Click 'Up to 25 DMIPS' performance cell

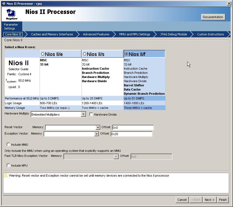tap(103, 98)
